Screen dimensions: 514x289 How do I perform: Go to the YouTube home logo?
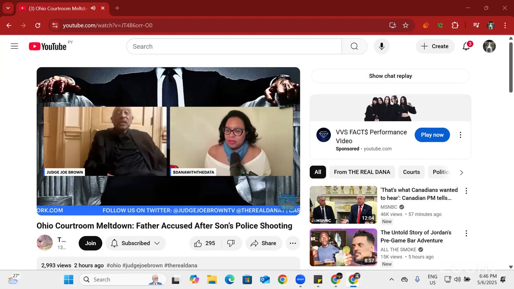click(x=47, y=47)
